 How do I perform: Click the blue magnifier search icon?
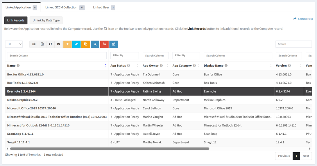[x=95, y=44]
